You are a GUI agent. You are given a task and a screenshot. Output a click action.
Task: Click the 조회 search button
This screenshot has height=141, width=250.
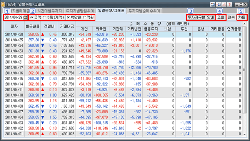click(221, 17)
